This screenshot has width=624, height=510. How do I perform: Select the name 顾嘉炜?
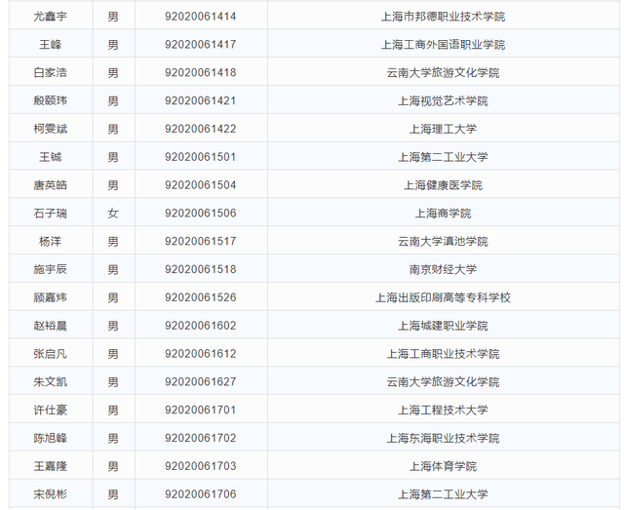click(x=50, y=297)
